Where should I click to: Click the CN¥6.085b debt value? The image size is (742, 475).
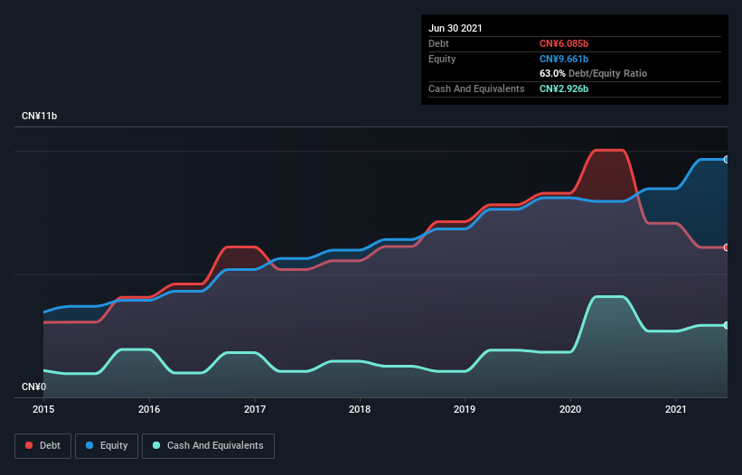(564, 43)
